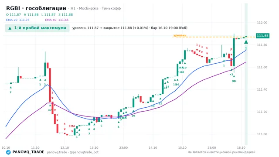
Task: Click the "О 111.87" open value
Action: pyautogui.click(x=14, y=14)
